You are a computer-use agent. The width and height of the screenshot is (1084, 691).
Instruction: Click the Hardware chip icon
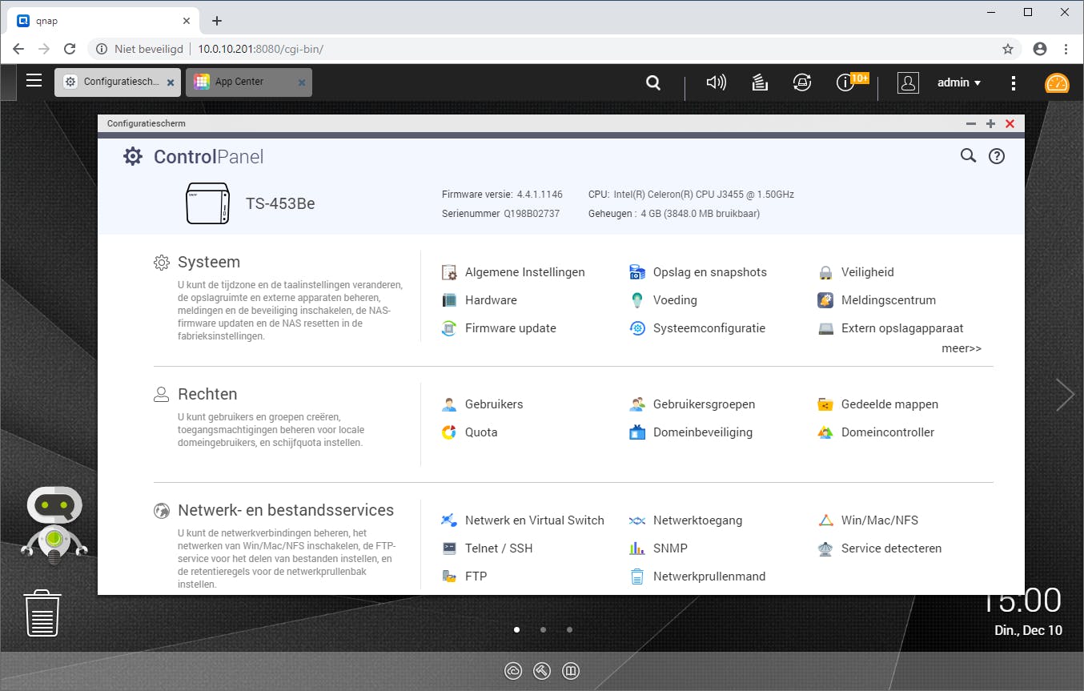449,300
